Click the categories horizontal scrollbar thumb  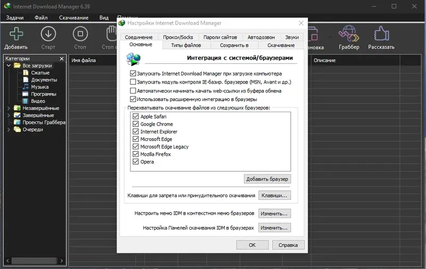coord(34,261)
